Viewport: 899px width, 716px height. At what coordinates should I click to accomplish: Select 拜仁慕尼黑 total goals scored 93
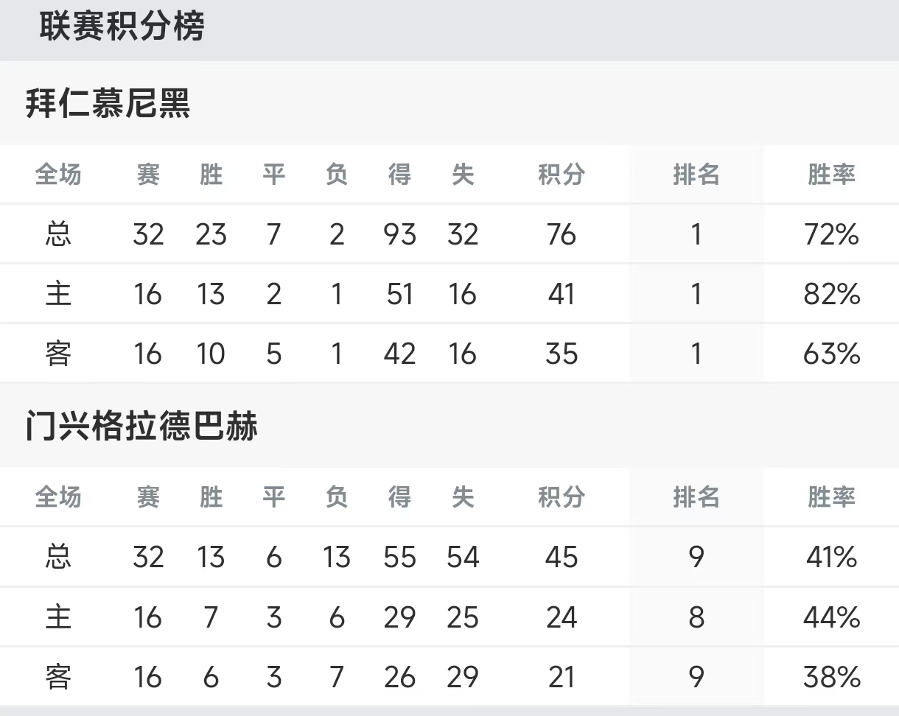399,234
